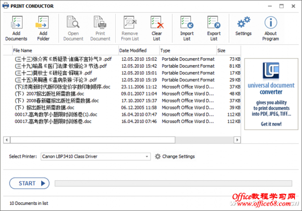The height and width of the screenshot is (211, 302).
Task: Click date 06.12.2005 11:58 cell
Action: coord(139,108)
